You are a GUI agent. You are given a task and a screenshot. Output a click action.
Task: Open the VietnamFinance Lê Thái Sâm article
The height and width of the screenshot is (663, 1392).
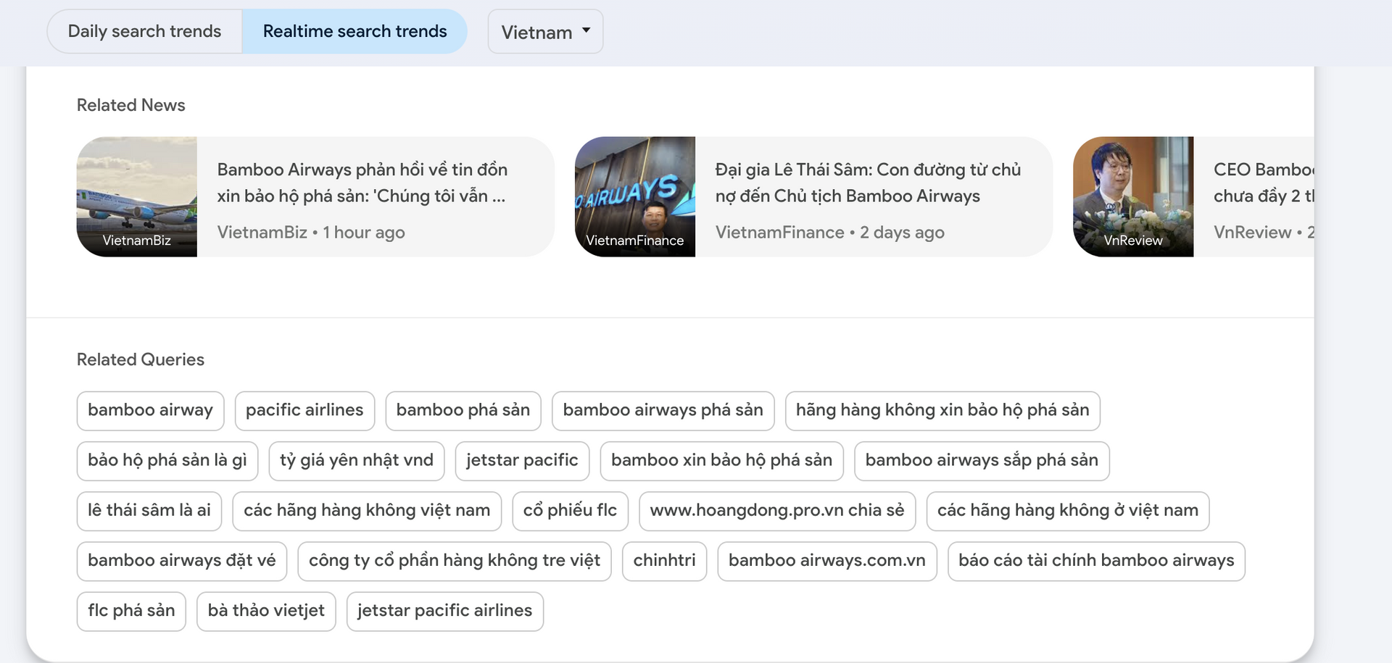813,196
